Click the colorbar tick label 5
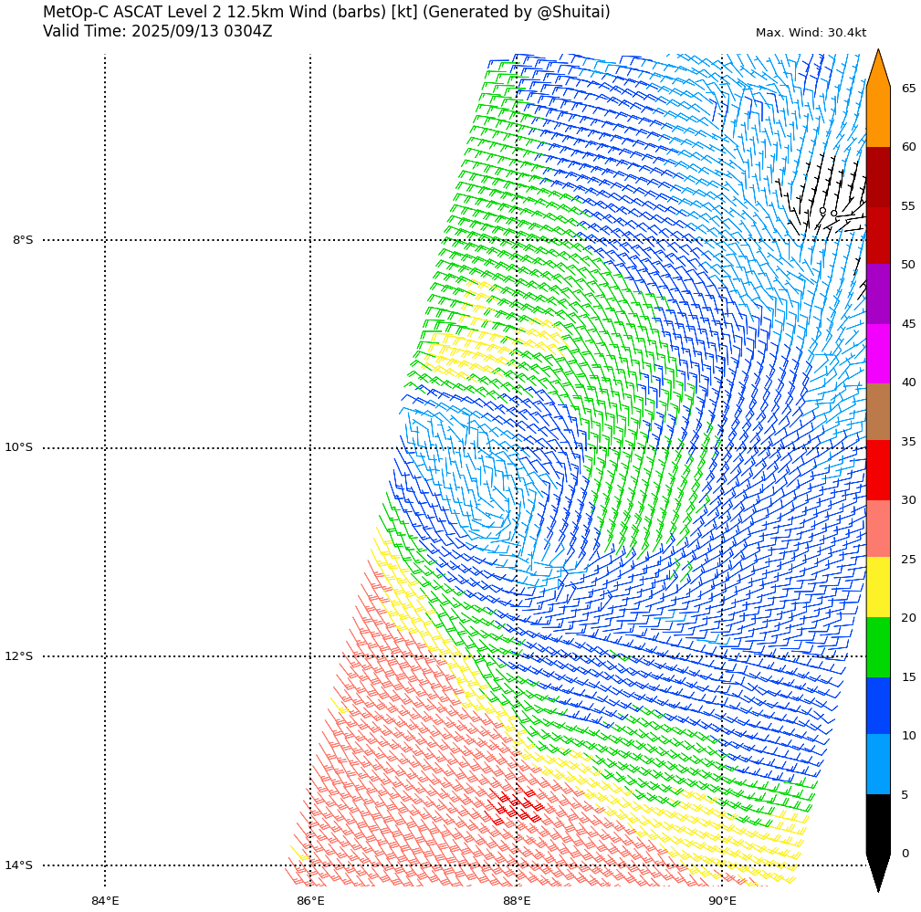Screen dimensions: 921x912 click(905, 795)
